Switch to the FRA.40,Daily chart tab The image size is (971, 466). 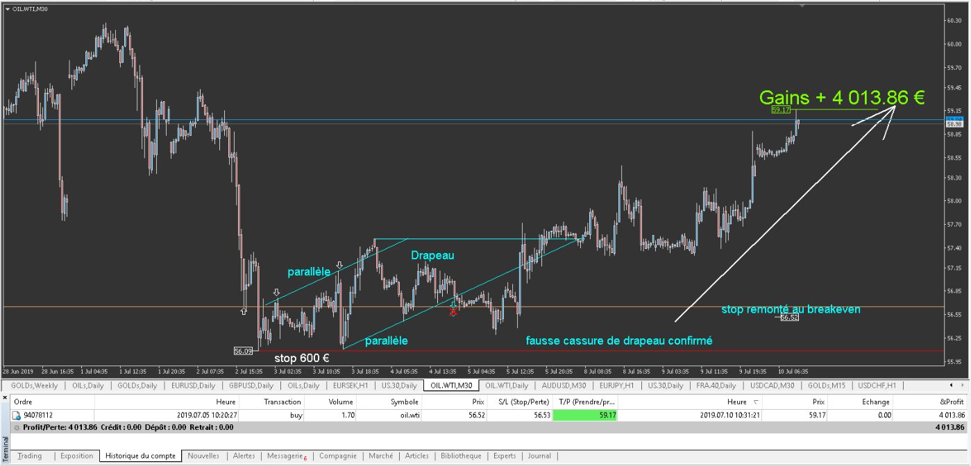(x=715, y=386)
